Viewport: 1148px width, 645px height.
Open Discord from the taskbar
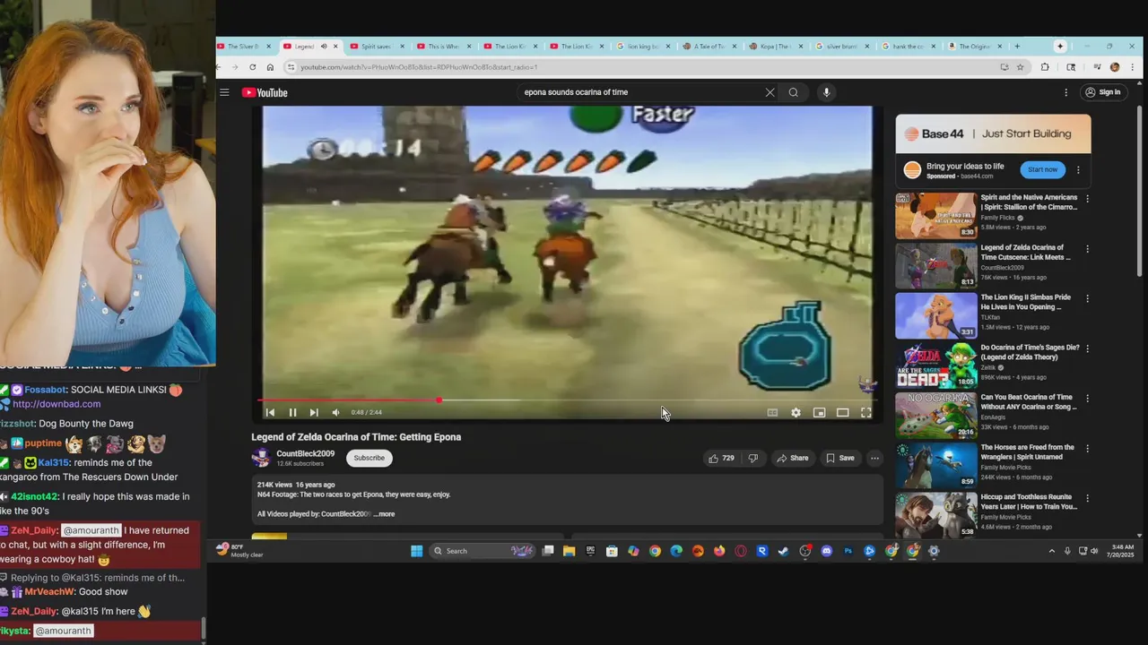[x=827, y=551]
